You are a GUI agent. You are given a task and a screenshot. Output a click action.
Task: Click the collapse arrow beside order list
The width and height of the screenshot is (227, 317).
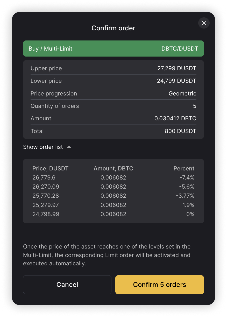tap(69, 147)
